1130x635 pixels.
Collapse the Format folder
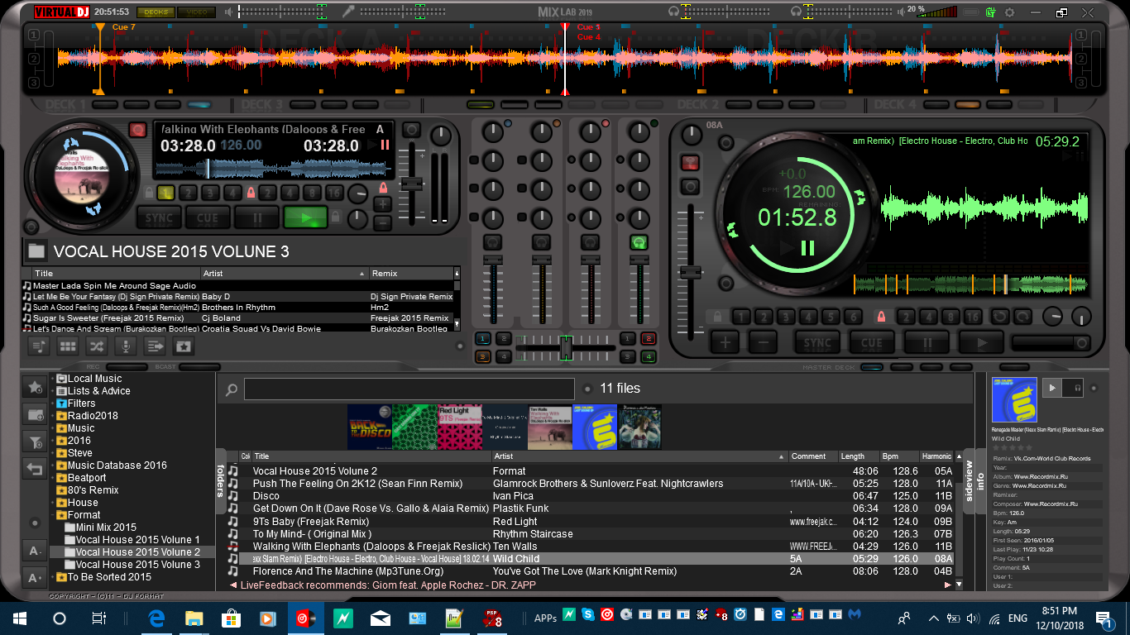[x=53, y=515]
